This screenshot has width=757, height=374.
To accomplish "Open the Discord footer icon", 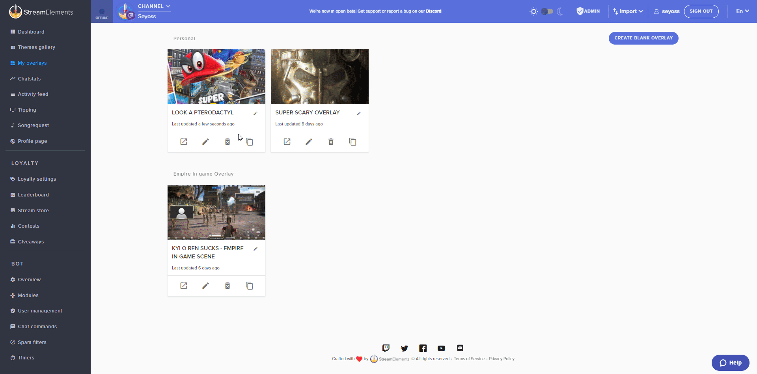I will (x=460, y=348).
